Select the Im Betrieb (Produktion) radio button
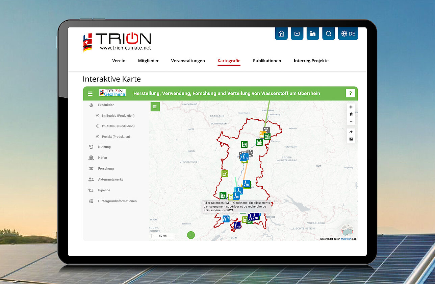The width and height of the screenshot is (435, 284). (98, 115)
